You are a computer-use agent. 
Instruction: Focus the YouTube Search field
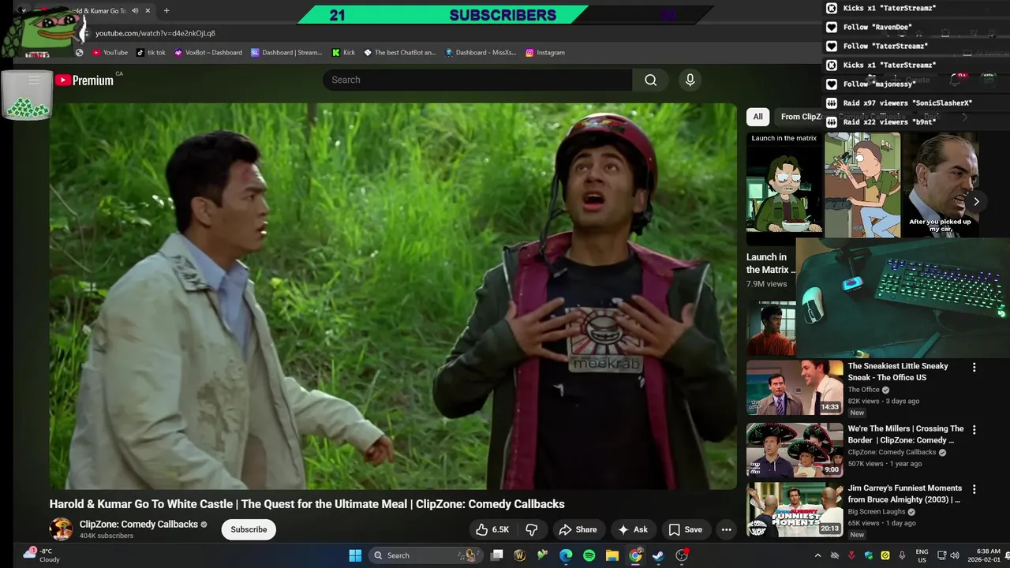tap(477, 80)
